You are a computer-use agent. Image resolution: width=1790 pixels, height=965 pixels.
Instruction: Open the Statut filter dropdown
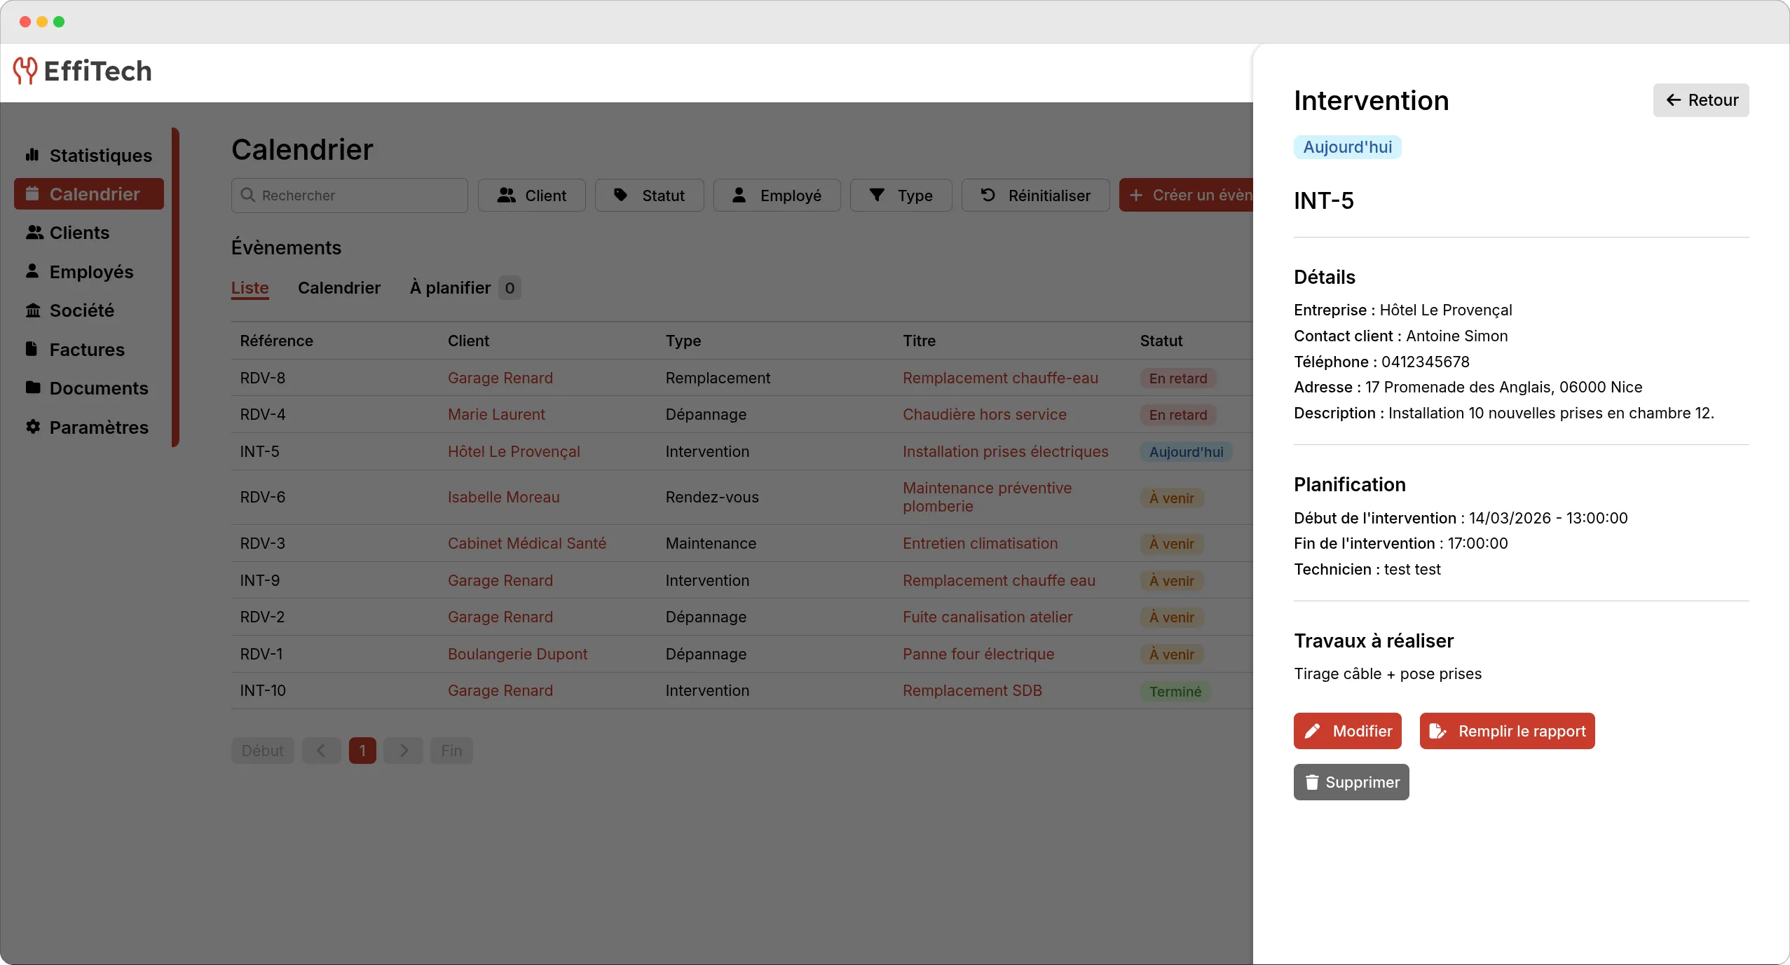pos(648,195)
